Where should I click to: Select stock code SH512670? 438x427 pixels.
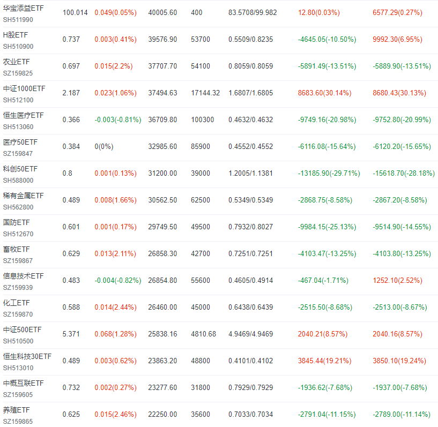18,234
